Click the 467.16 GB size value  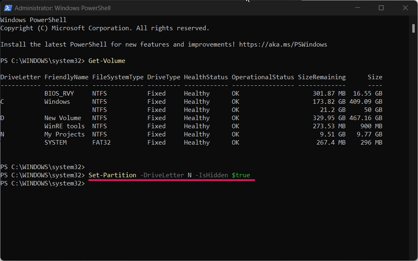pyautogui.click(x=366, y=118)
